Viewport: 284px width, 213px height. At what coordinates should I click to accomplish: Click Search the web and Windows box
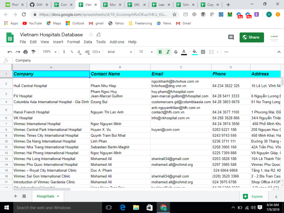pos(57,207)
